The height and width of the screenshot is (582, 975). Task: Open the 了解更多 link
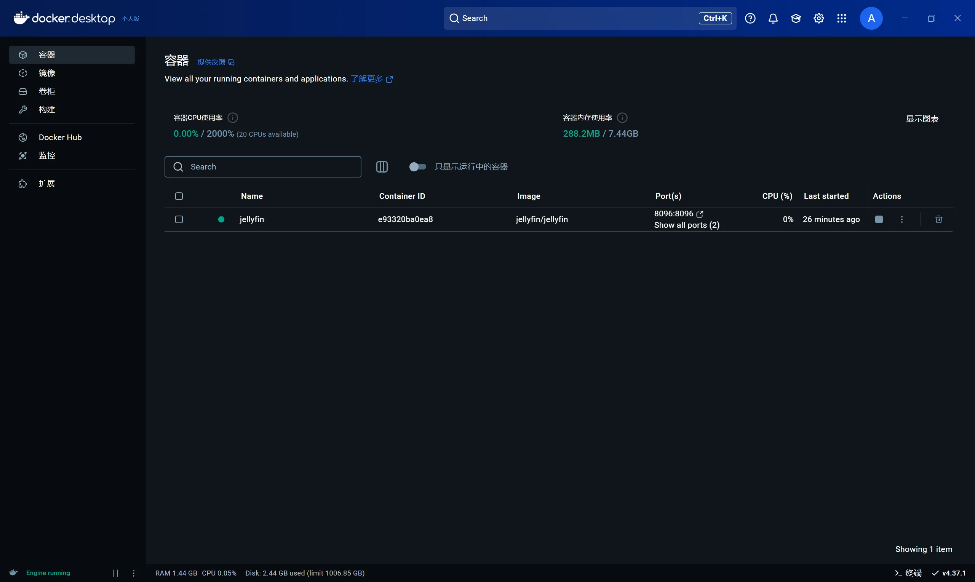pos(367,79)
